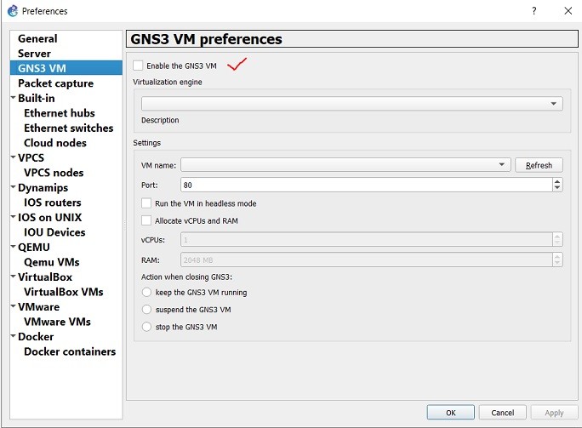Decrease the Port value with down arrow
The height and width of the screenshot is (428, 582).
pos(557,188)
